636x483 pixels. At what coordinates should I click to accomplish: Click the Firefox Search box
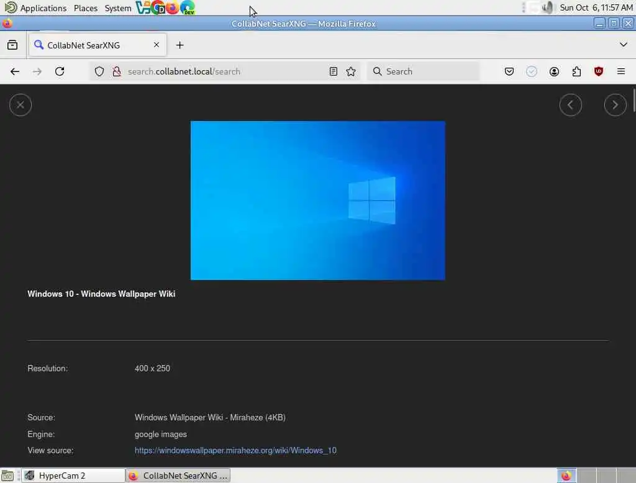click(423, 71)
